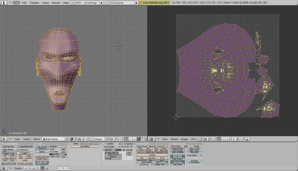Screen dimensions: 298x171
Task: Toggle Draw Seams option
Action: (178, 163)
